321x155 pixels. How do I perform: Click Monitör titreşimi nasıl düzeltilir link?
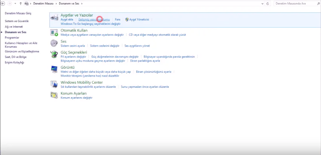pos(90,76)
